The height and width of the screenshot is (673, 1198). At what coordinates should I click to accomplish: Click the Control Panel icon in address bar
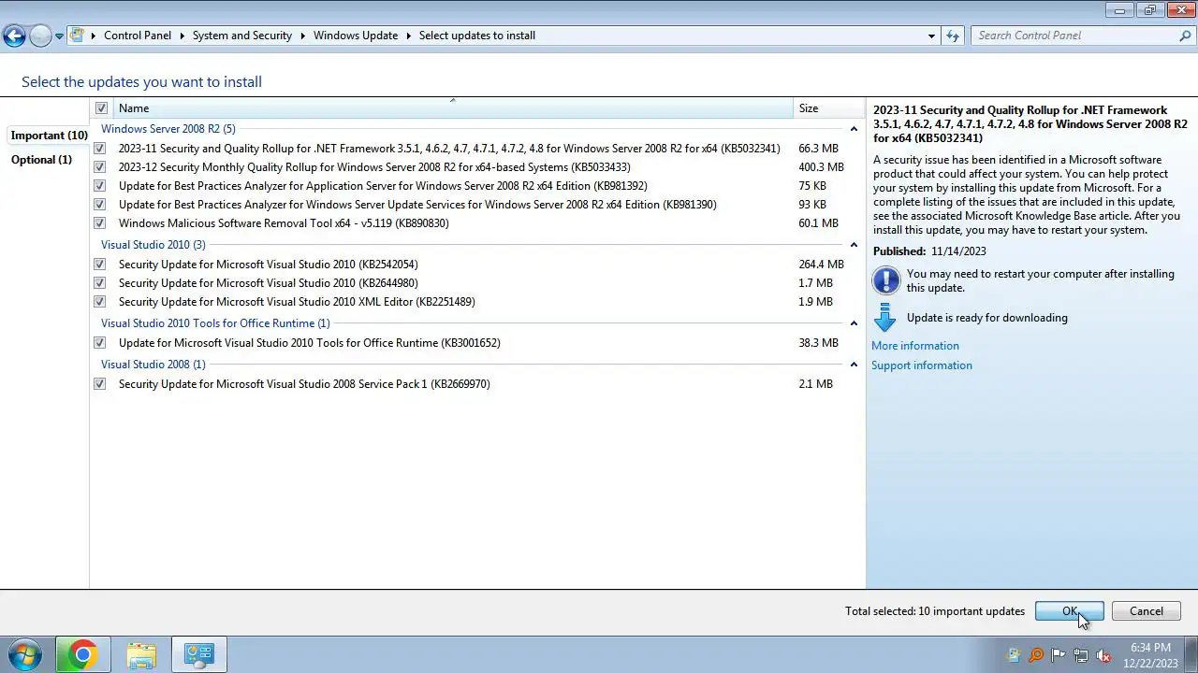[78, 36]
